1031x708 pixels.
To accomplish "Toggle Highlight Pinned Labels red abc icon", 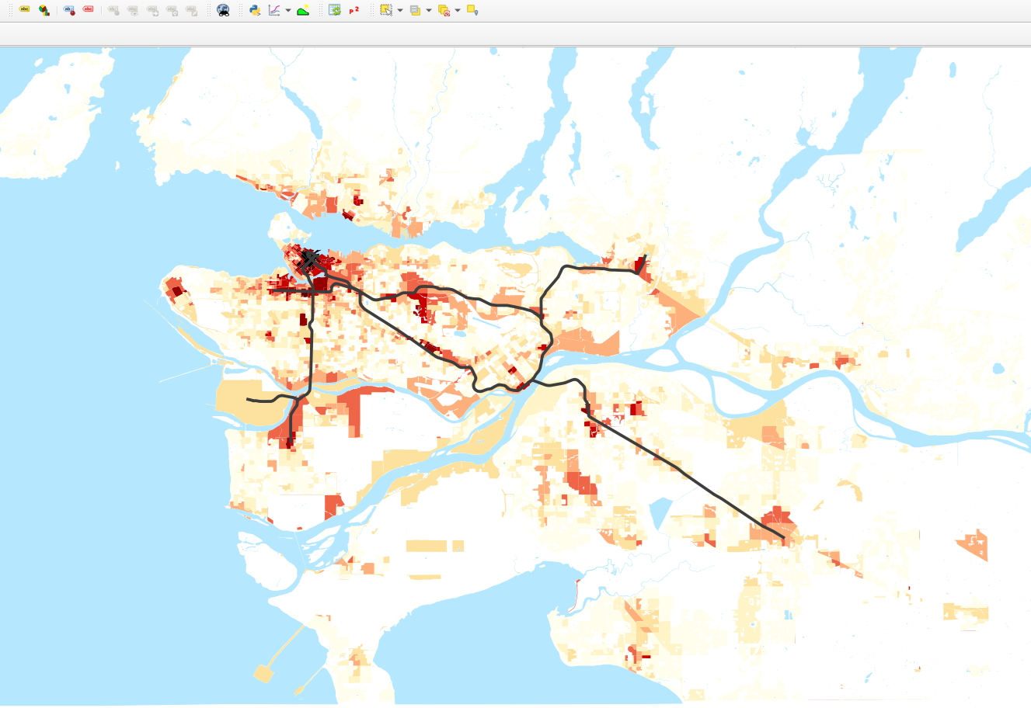I will coord(88,10).
